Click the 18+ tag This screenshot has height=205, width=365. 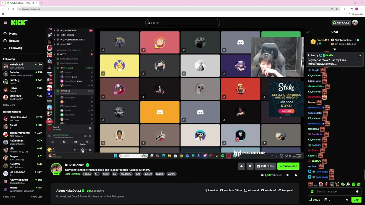click(x=97, y=174)
